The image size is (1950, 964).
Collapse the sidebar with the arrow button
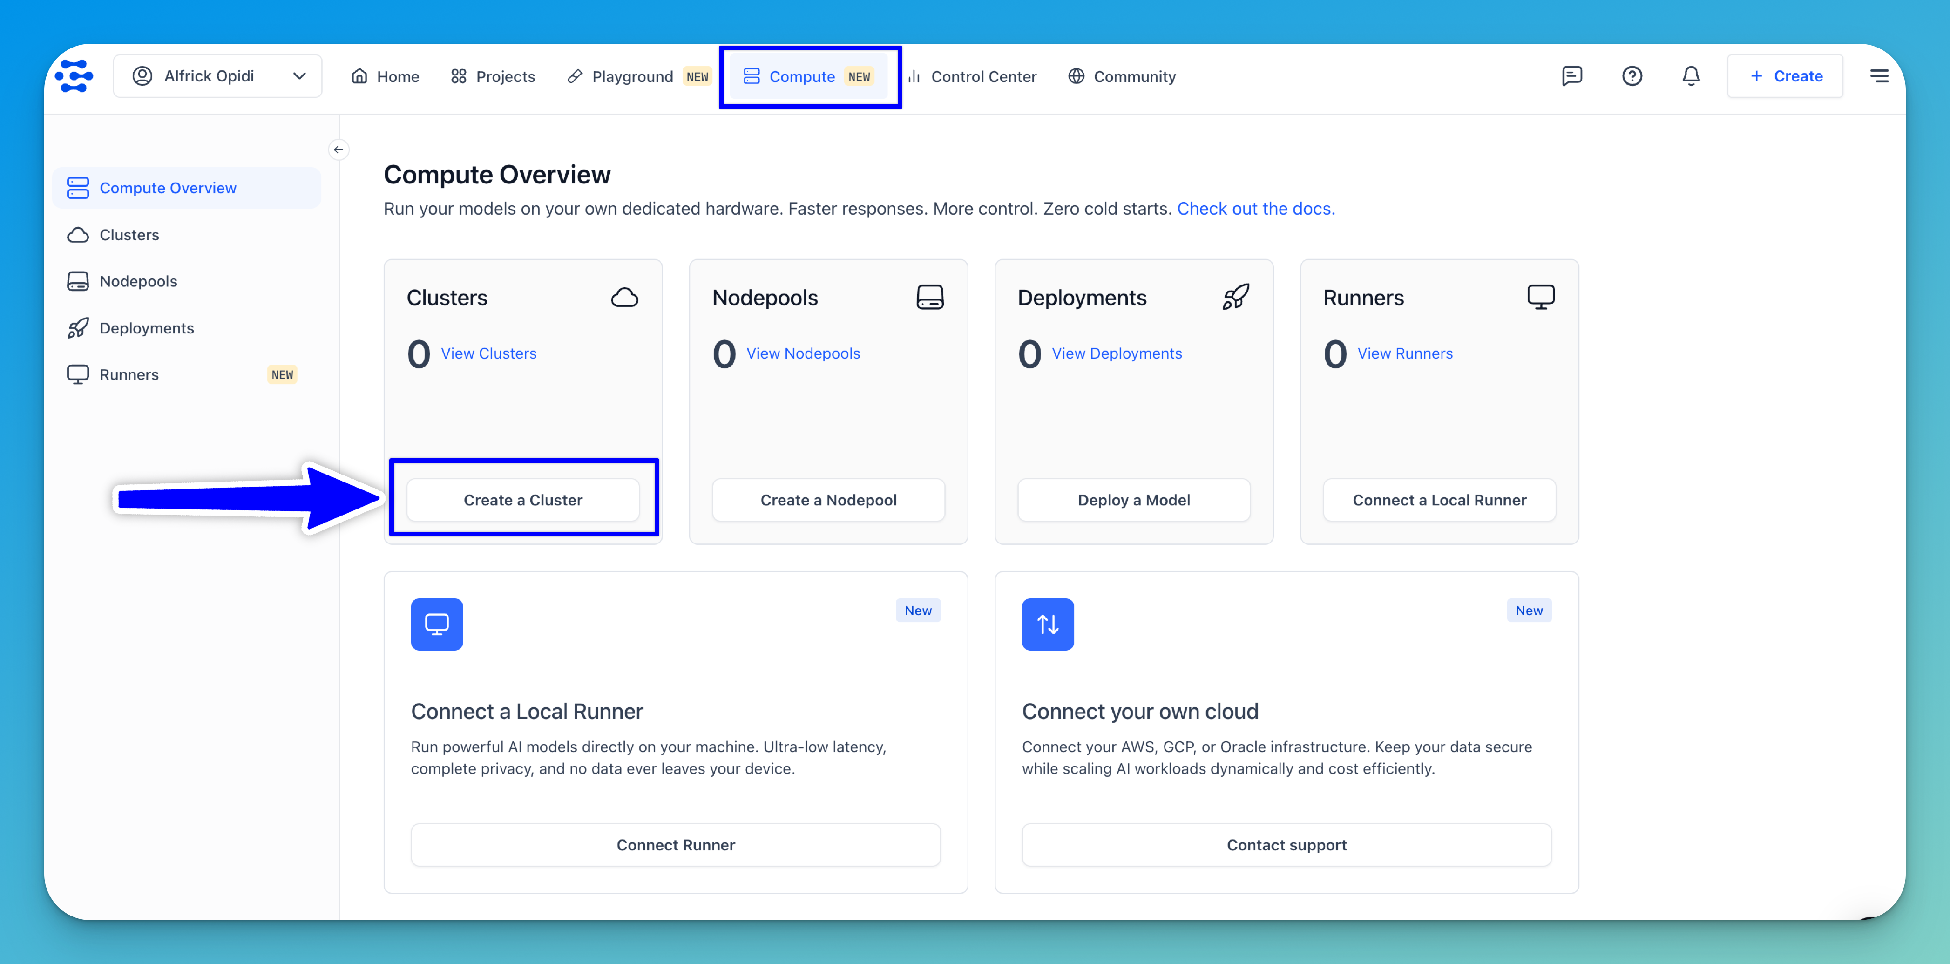pyautogui.click(x=339, y=150)
